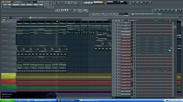
Task: Open the Pattern 2 clip menu on Track 2
Action: pos(38,29)
